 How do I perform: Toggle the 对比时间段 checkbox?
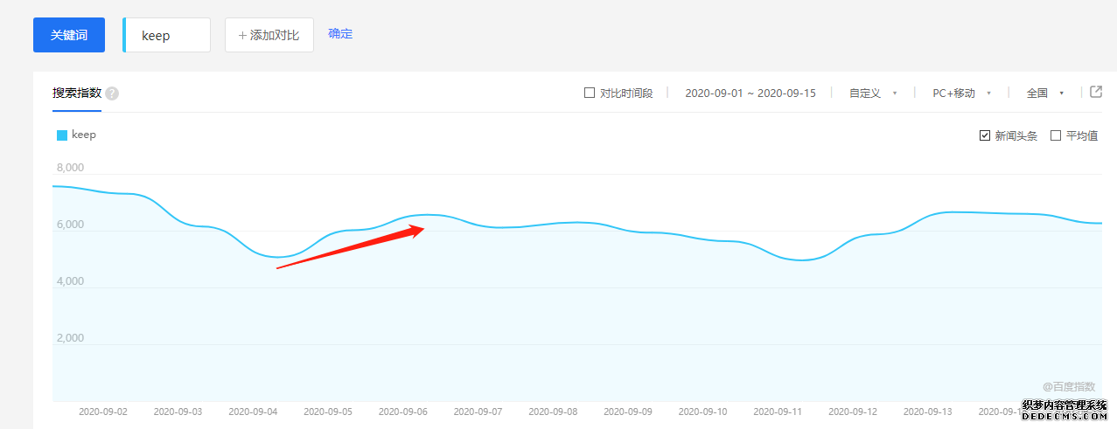pyautogui.click(x=590, y=93)
